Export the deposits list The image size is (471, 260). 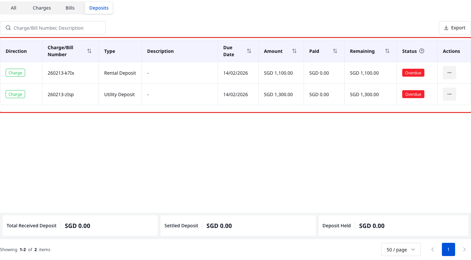click(x=455, y=28)
